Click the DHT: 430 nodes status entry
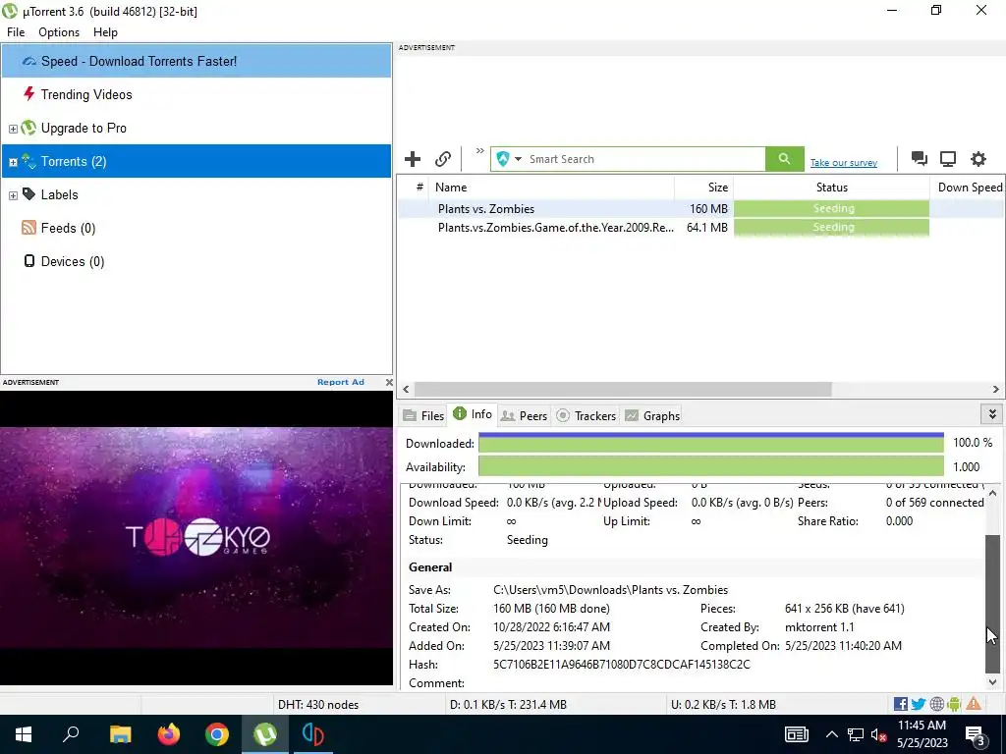 317,704
